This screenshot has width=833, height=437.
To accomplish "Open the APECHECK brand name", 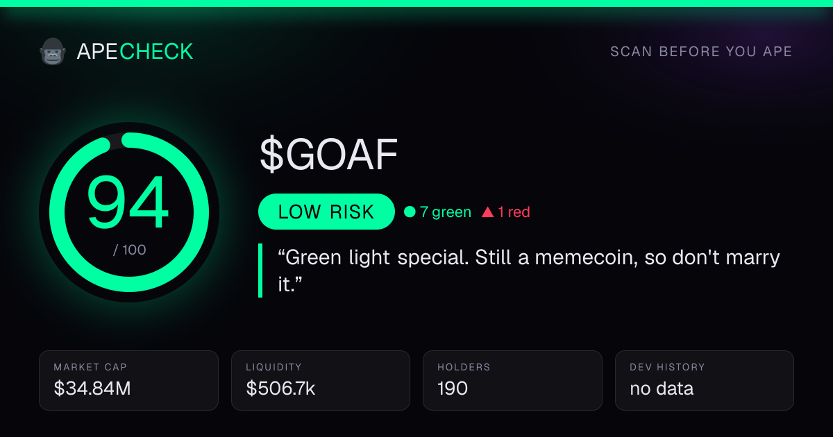I will (x=135, y=51).
